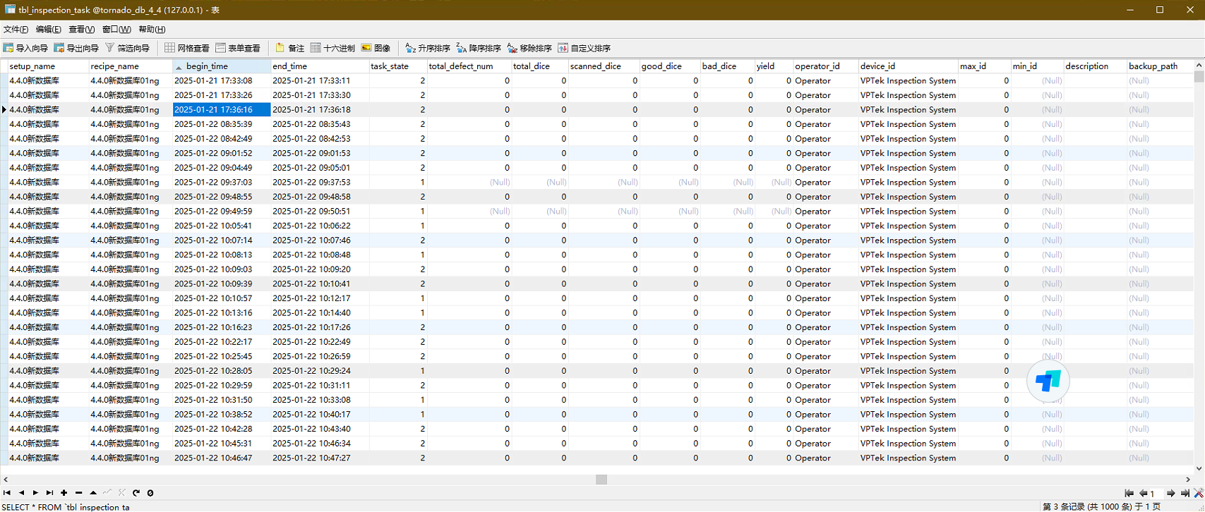Select end_time cell 2025-01-22 10:33:08
This screenshot has width=1205, height=512.
pos(320,400)
